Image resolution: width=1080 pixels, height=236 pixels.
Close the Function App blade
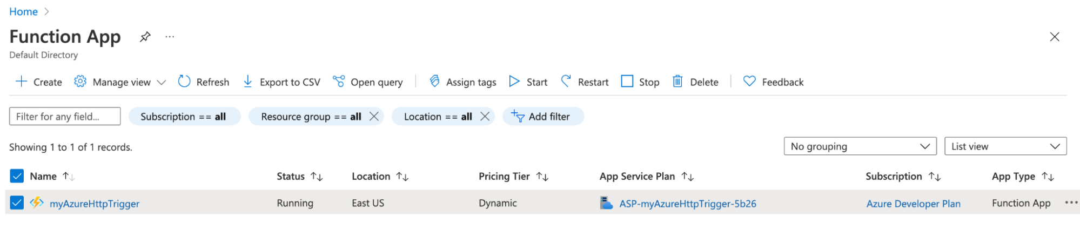[1054, 37]
